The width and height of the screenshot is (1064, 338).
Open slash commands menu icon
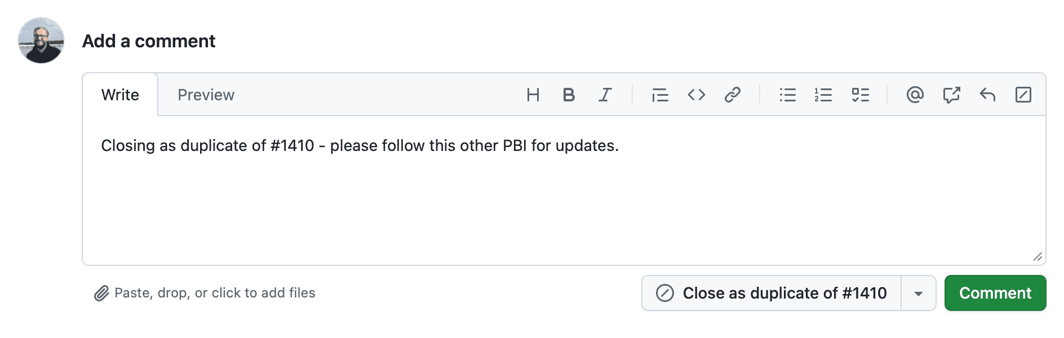pos(1023,95)
